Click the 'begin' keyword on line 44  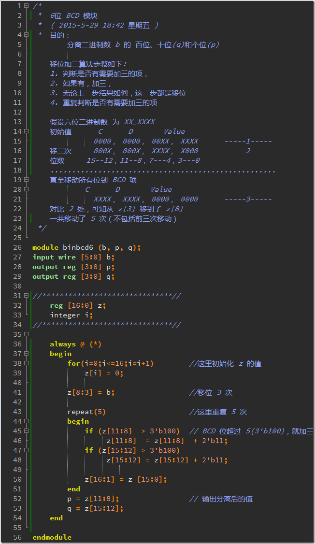(x=78, y=422)
